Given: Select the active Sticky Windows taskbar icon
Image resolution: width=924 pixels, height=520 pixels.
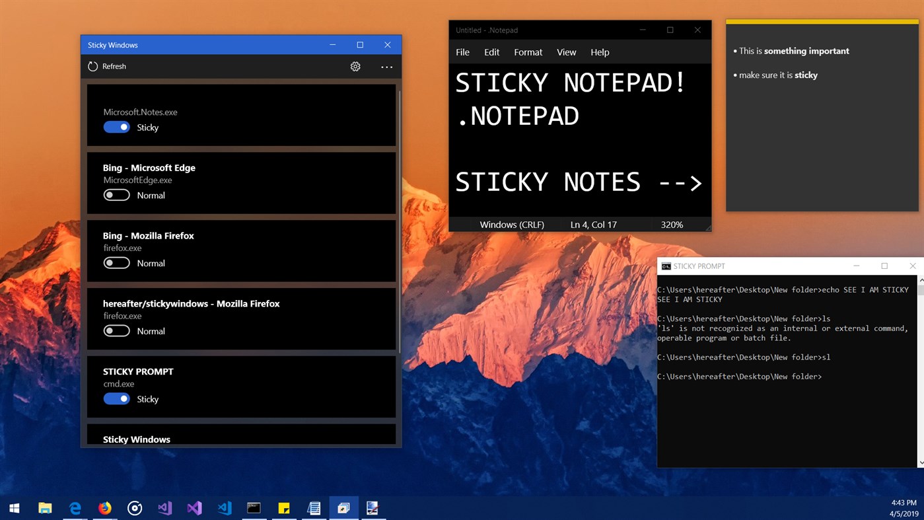Looking at the screenshot, I should (x=343, y=507).
